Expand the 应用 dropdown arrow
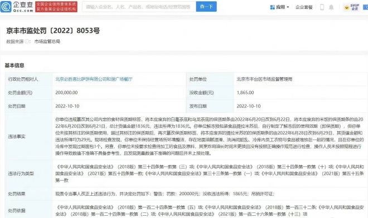Screen dimensions: 368x218 point(288,7)
